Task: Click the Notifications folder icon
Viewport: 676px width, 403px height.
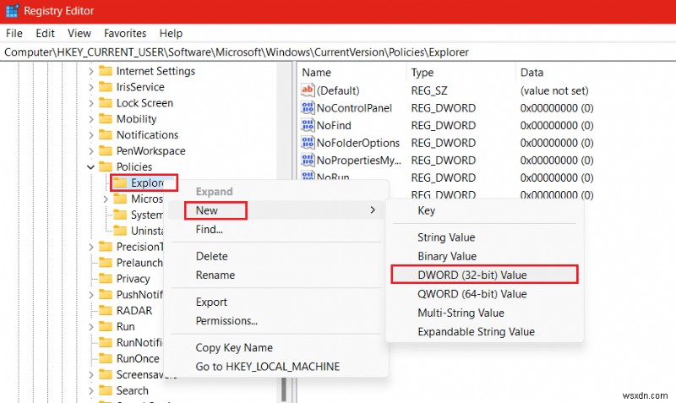Action: 106,134
